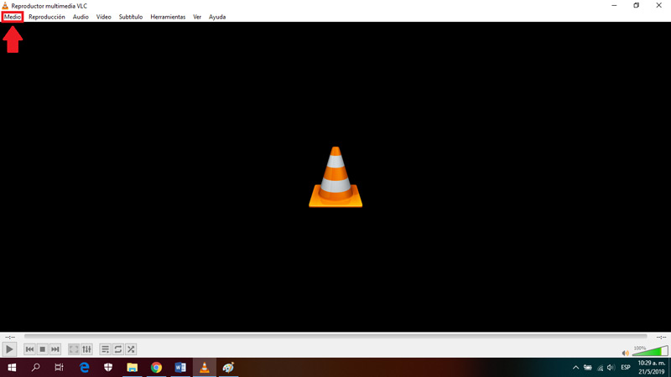671x377 pixels.
Task: Open File Explorer from taskbar
Action: 133,368
